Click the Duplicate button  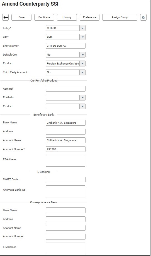point(44,17)
